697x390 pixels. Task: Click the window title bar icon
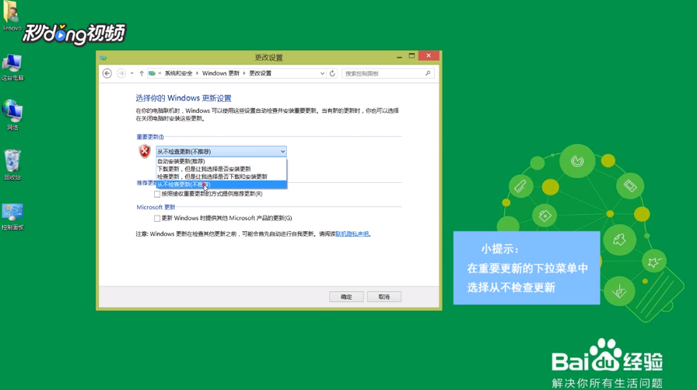coord(103,58)
